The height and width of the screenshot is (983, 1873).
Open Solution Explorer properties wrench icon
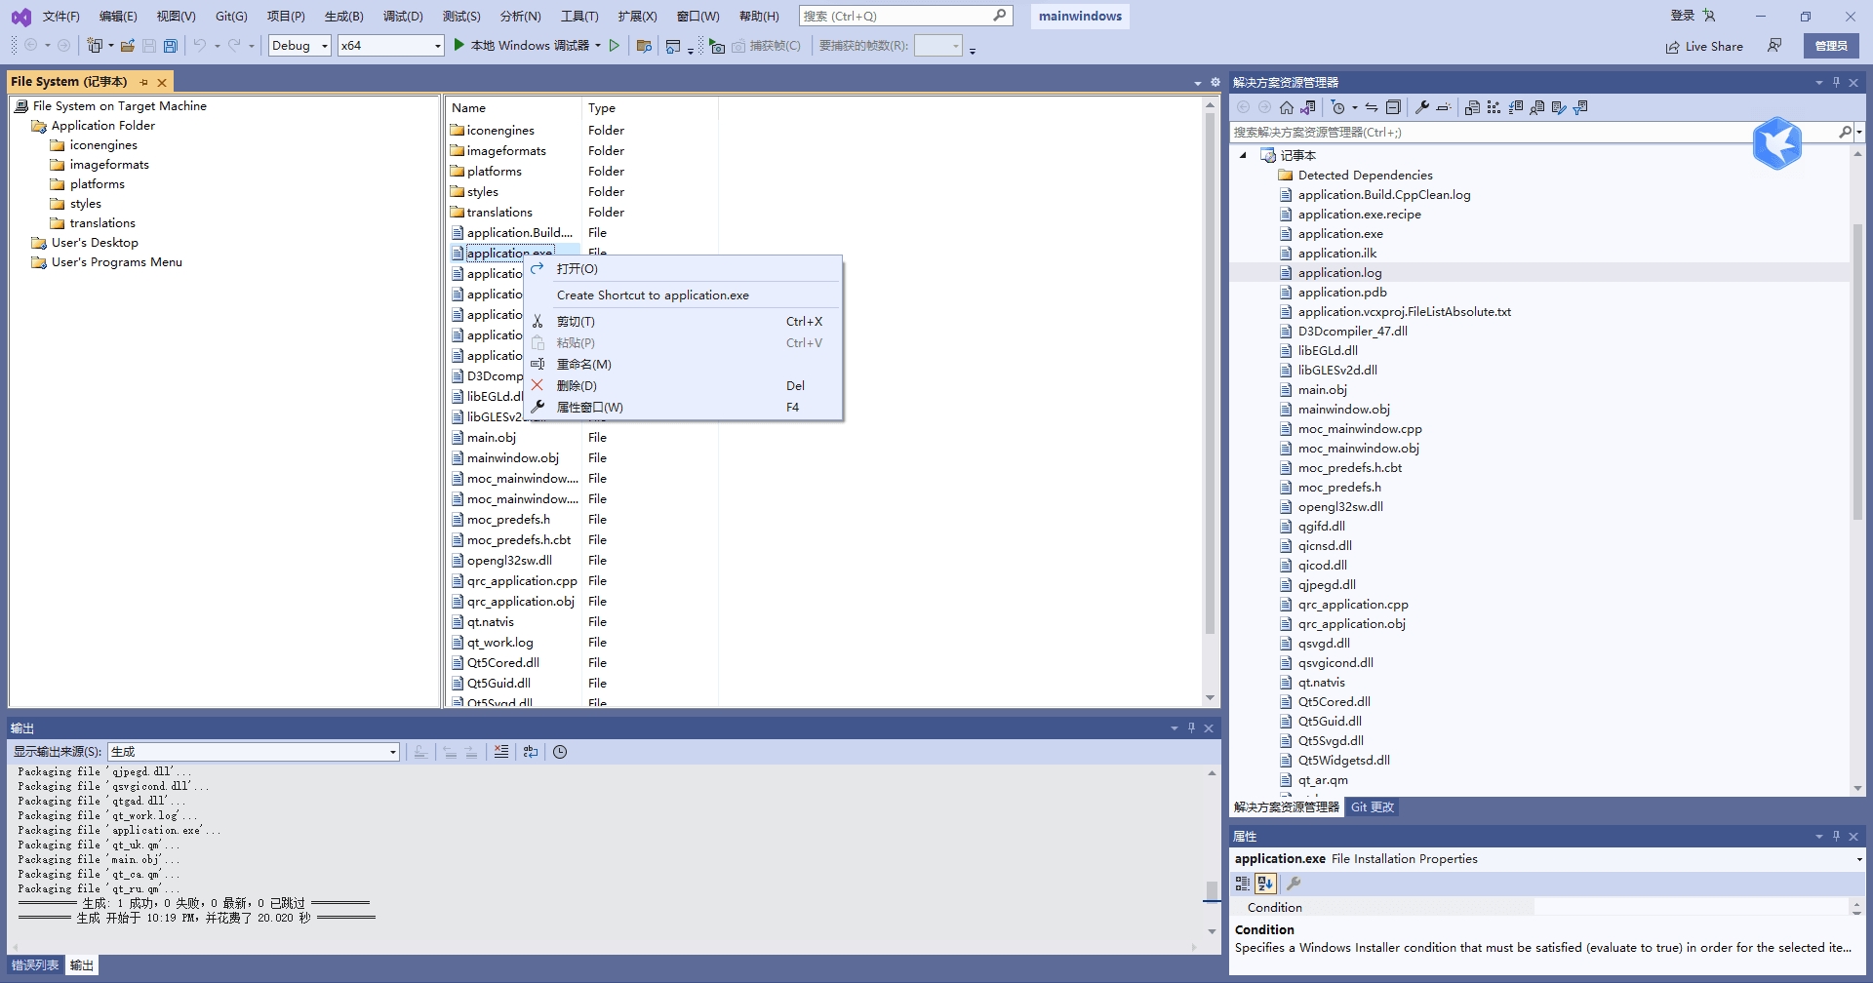pos(1423,107)
